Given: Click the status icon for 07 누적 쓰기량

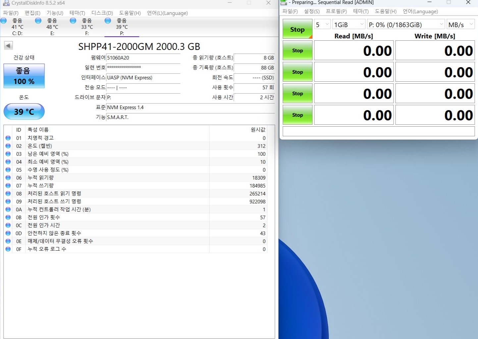Looking at the screenshot, I should tap(8, 186).
